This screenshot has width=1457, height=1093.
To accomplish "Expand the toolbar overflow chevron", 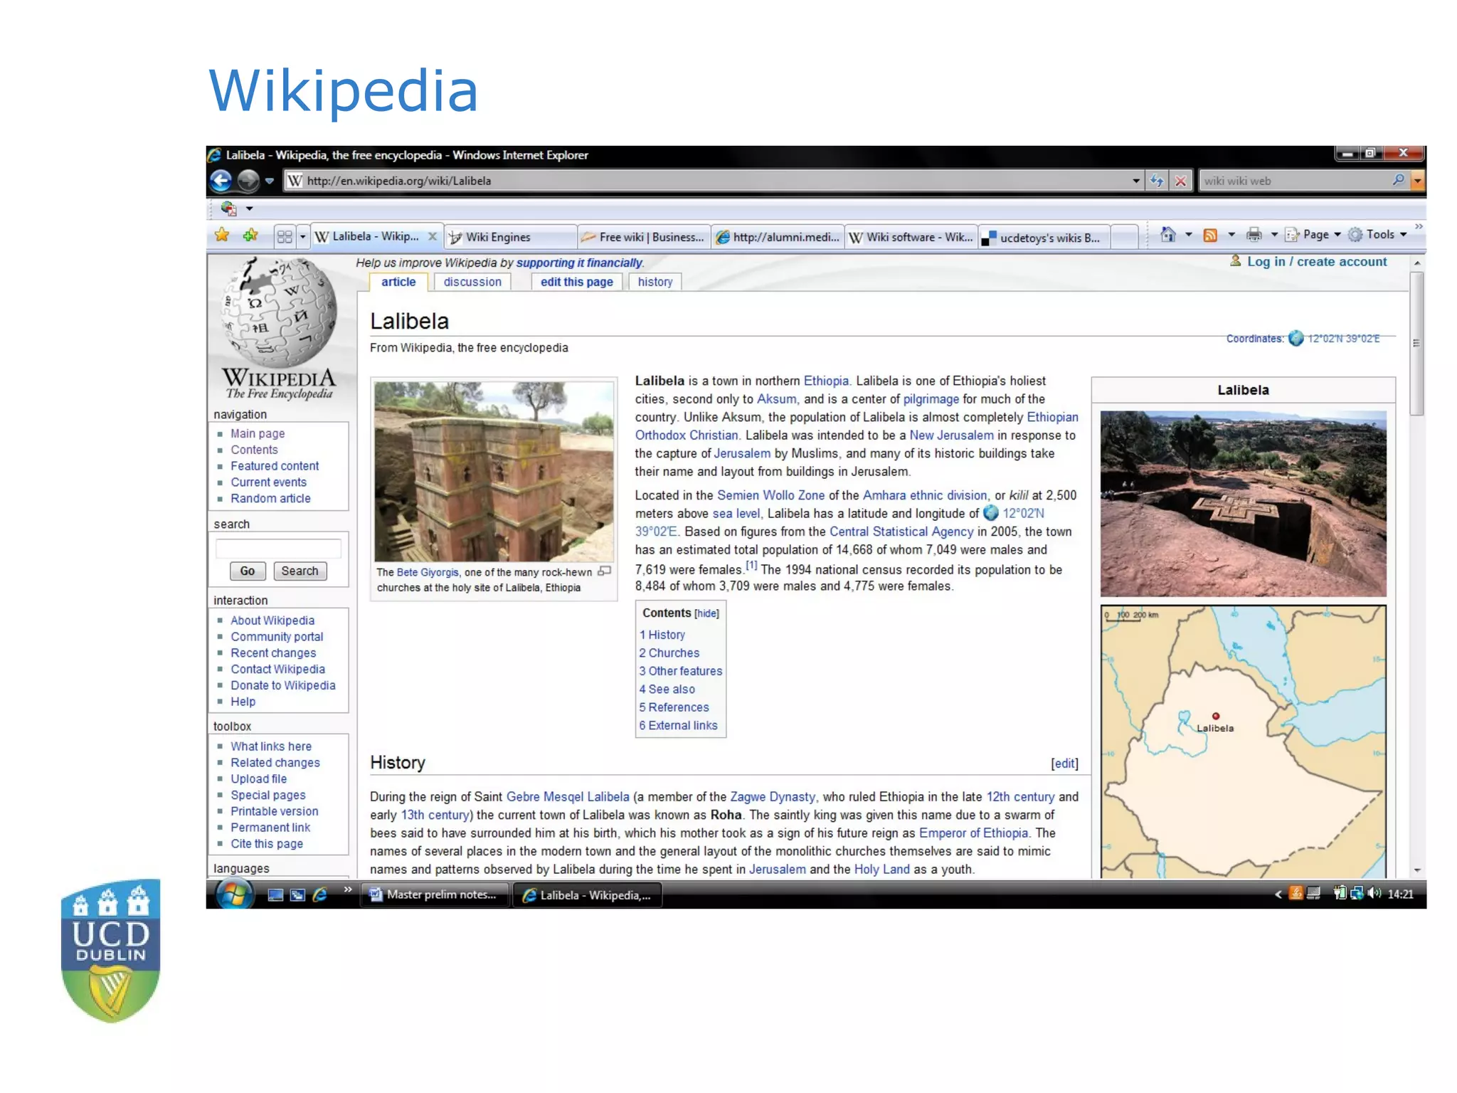I will pyautogui.click(x=1419, y=227).
